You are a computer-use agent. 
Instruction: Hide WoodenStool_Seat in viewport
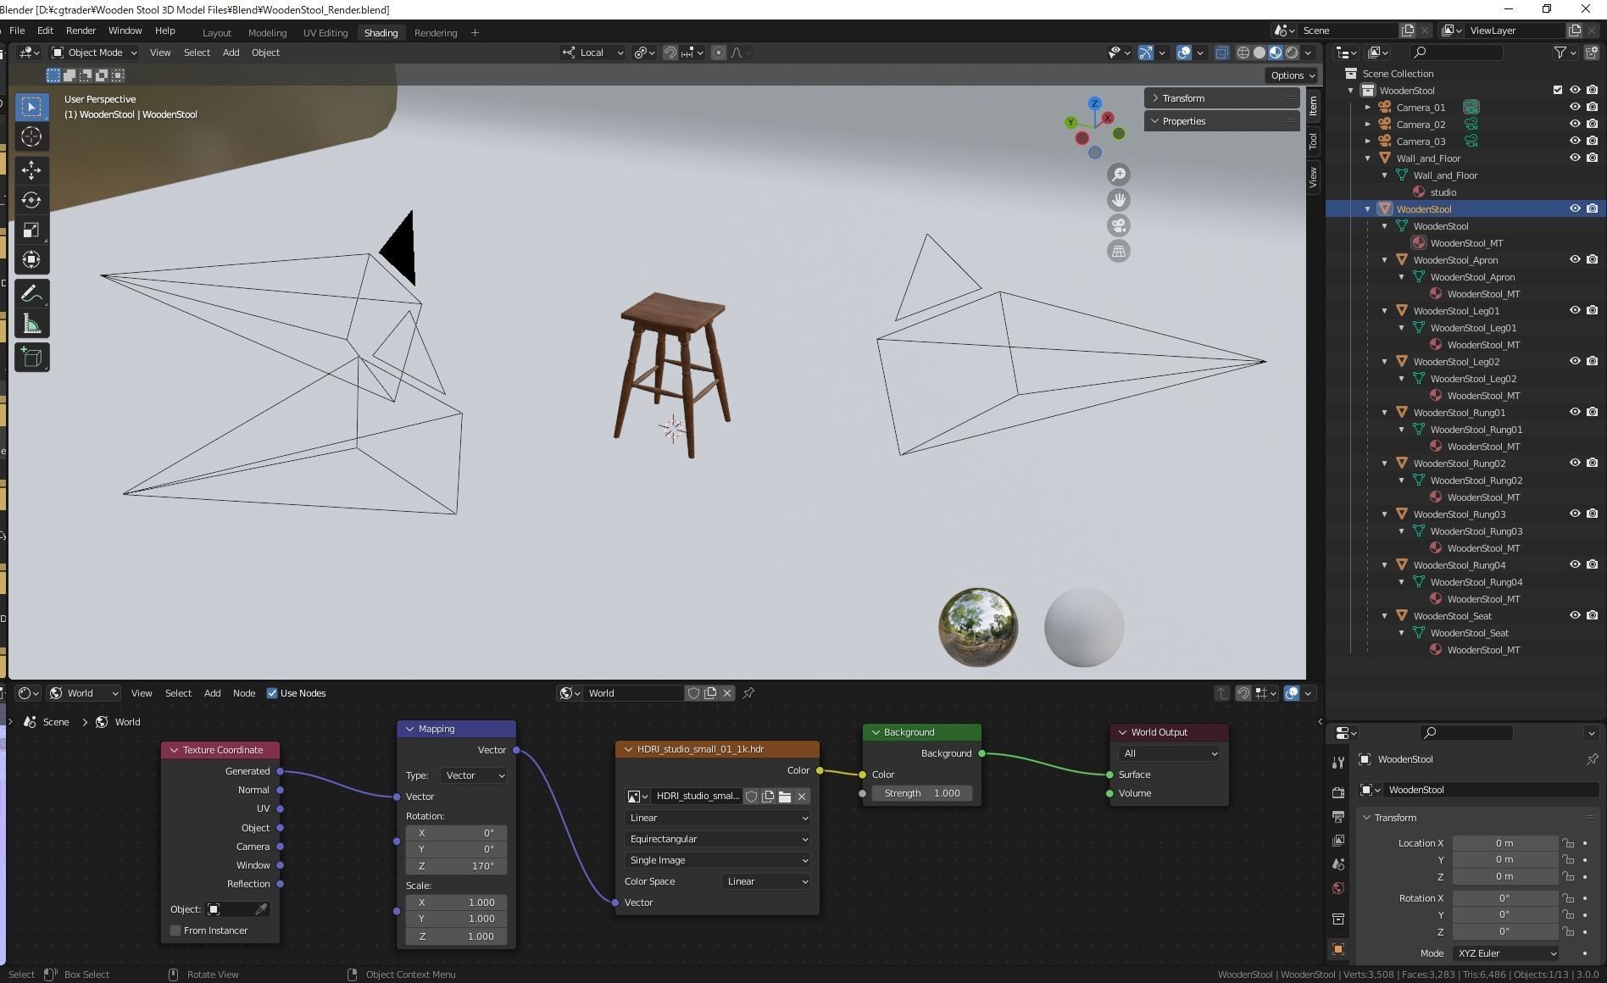click(1575, 615)
